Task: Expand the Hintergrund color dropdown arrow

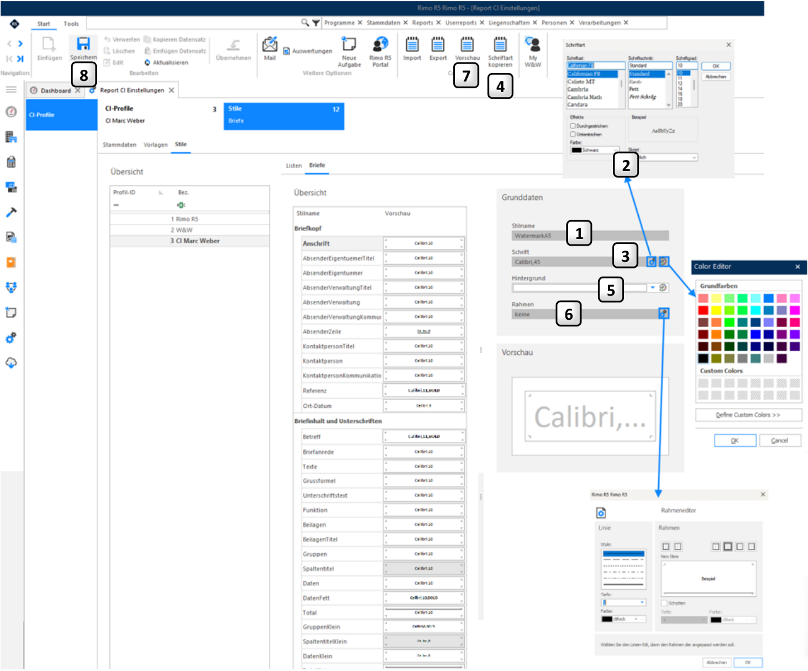Action: [652, 288]
